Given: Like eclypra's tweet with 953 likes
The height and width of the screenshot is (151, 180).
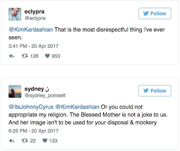Looking at the screenshot, I should pos(47,56).
